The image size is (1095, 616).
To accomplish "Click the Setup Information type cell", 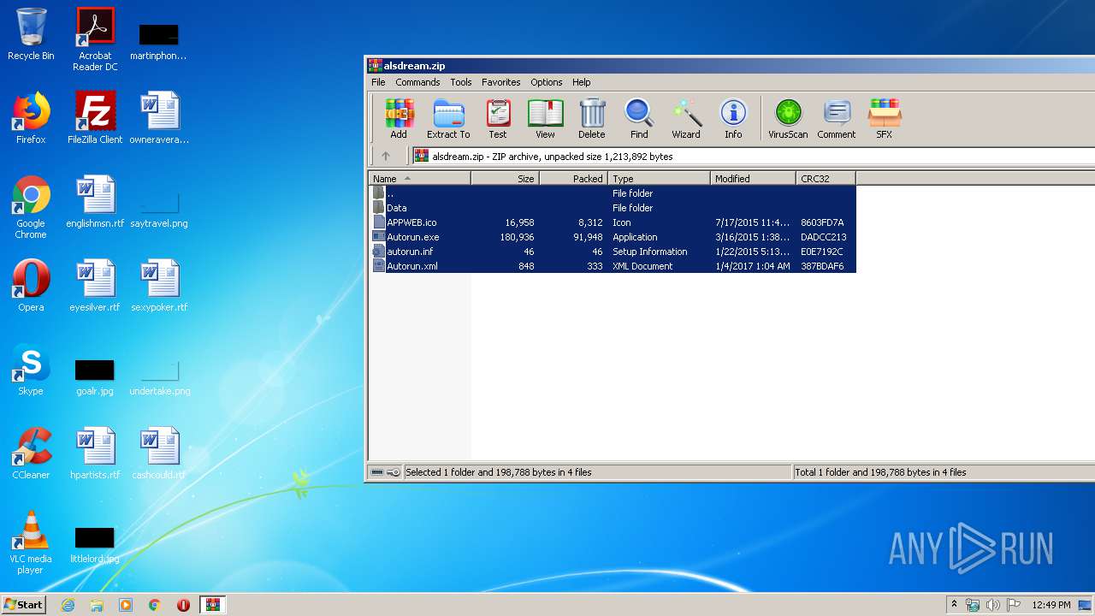I will click(x=650, y=252).
